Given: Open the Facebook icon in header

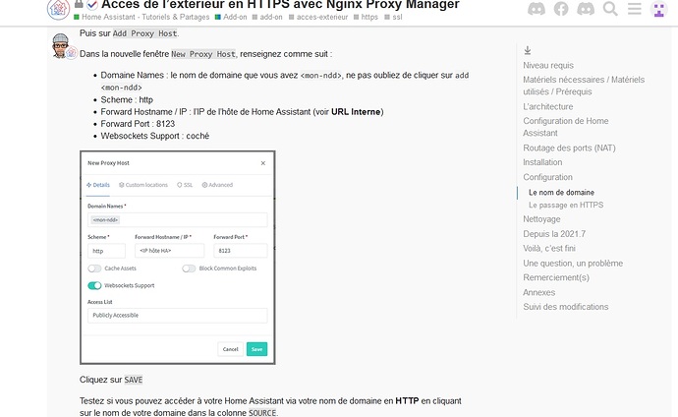Looking at the screenshot, I should pos(561,9).
